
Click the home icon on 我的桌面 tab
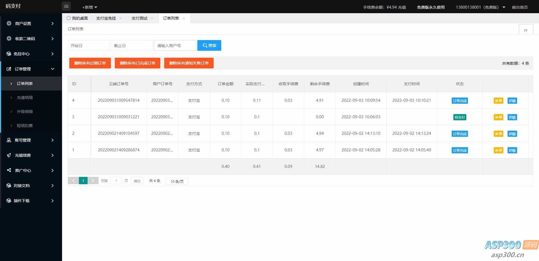[x=68, y=18]
